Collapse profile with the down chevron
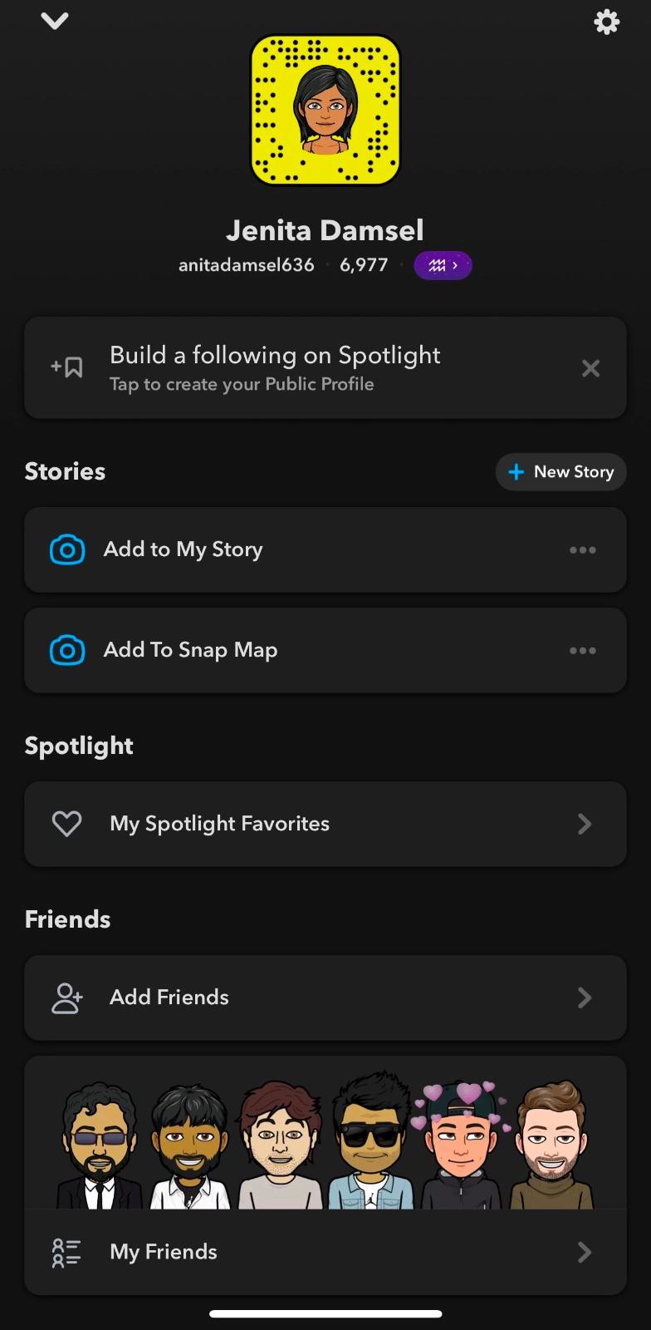 pyautogui.click(x=55, y=21)
